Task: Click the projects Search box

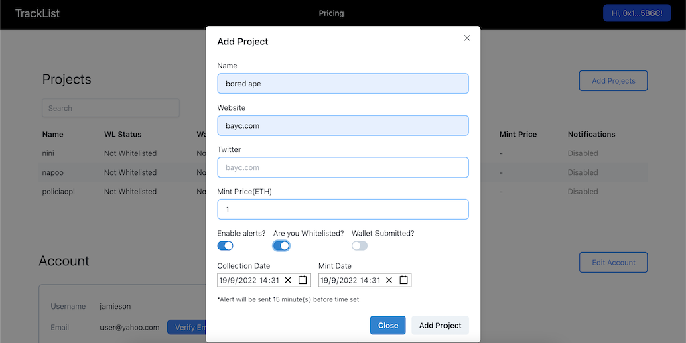Action: click(111, 108)
